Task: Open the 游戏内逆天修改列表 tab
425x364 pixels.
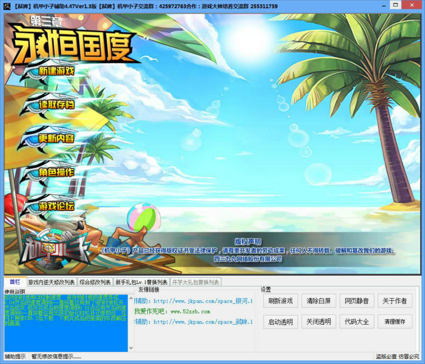Action: [52, 282]
